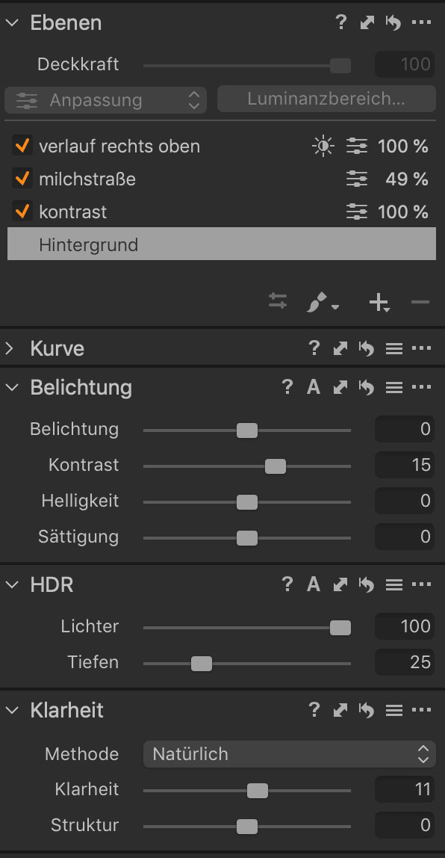445x858 pixels.
Task: Reset the Ebenen tool with undo arrow
Action: (393, 22)
